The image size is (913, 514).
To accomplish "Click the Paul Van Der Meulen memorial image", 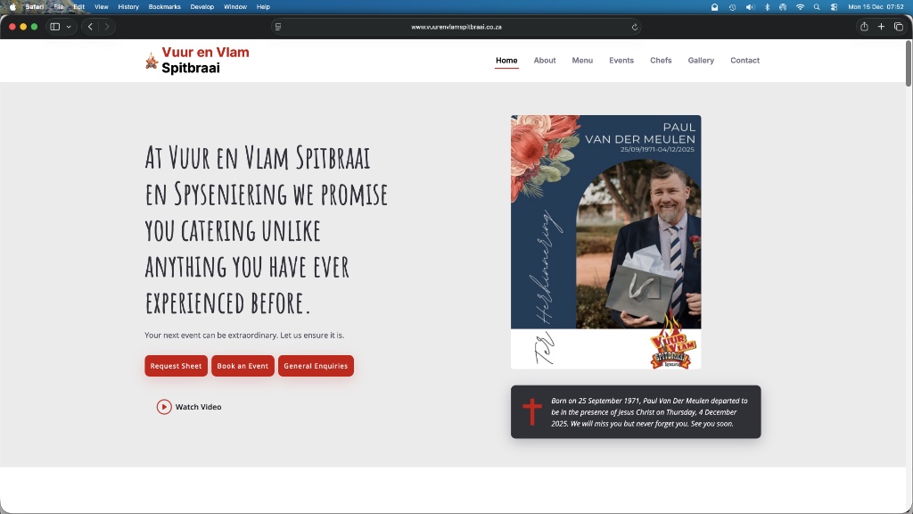I will (605, 241).
